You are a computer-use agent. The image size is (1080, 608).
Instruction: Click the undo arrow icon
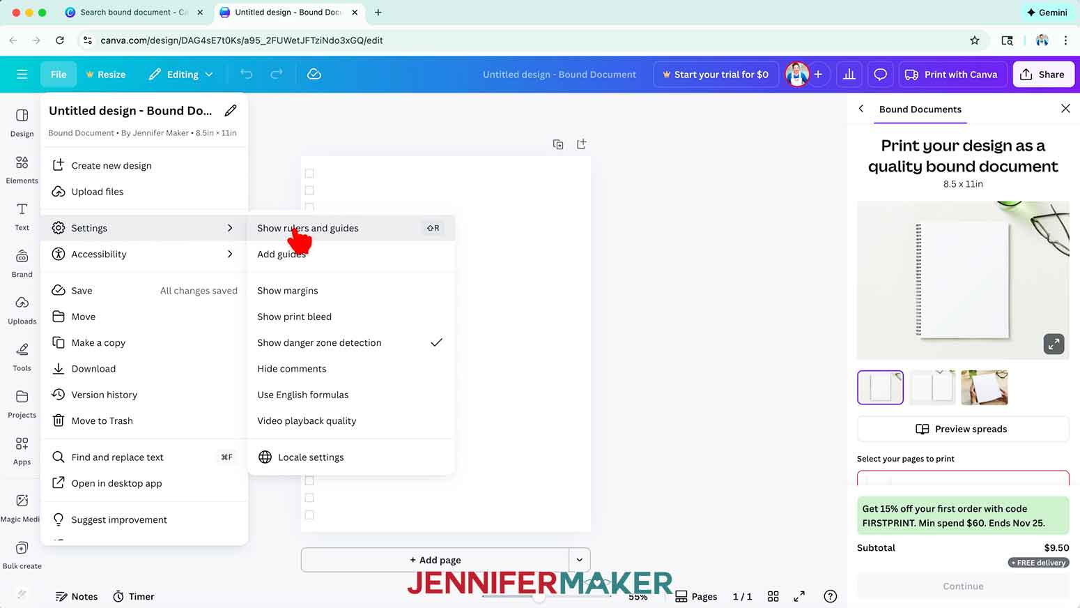[246, 74]
